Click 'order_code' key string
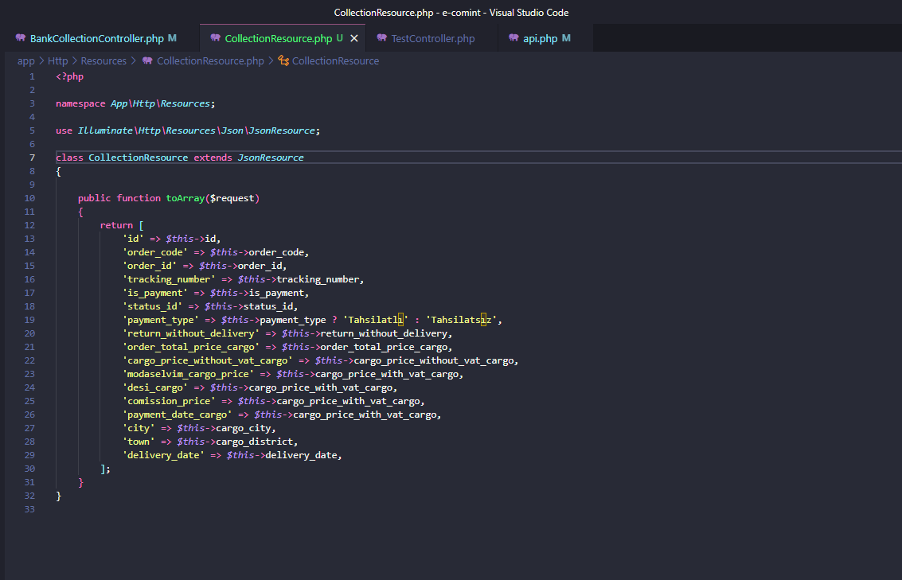 155,252
